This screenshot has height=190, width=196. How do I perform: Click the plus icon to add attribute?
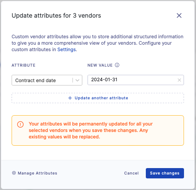[70, 98]
